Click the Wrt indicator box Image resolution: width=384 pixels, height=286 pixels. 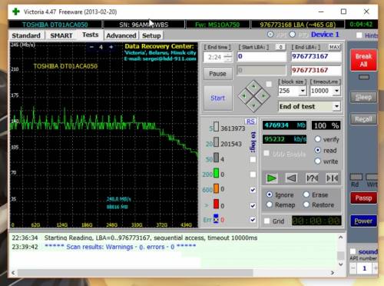(372, 177)
